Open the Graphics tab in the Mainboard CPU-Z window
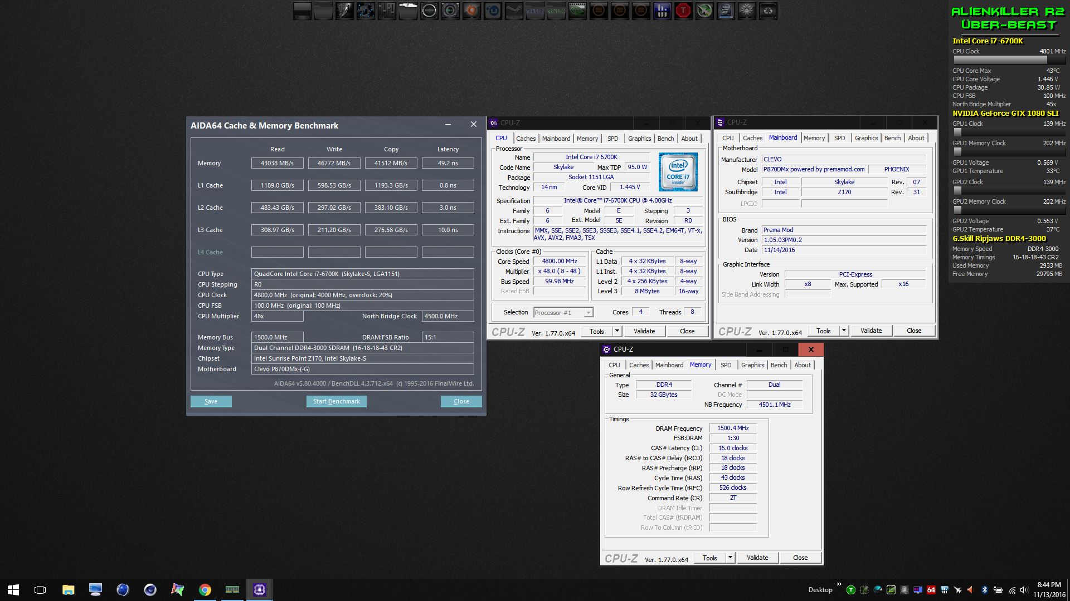 pyautogui.click(x=866, y=138)
